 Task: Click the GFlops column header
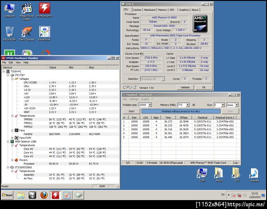coord(183,117)
